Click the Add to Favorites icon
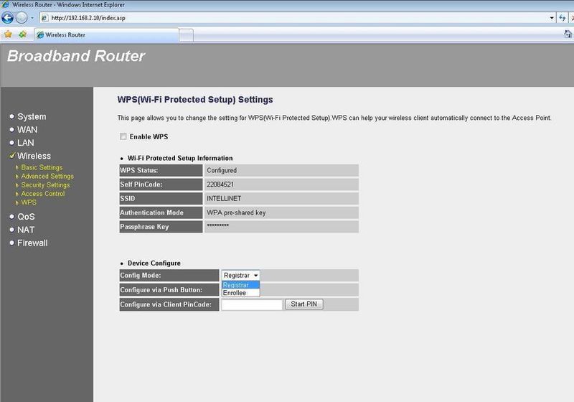Viewport: 574px width, 402px height. pos(23,34)
